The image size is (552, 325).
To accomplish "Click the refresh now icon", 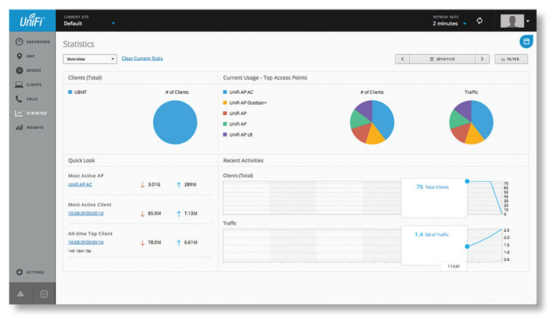I will [480, 21].
